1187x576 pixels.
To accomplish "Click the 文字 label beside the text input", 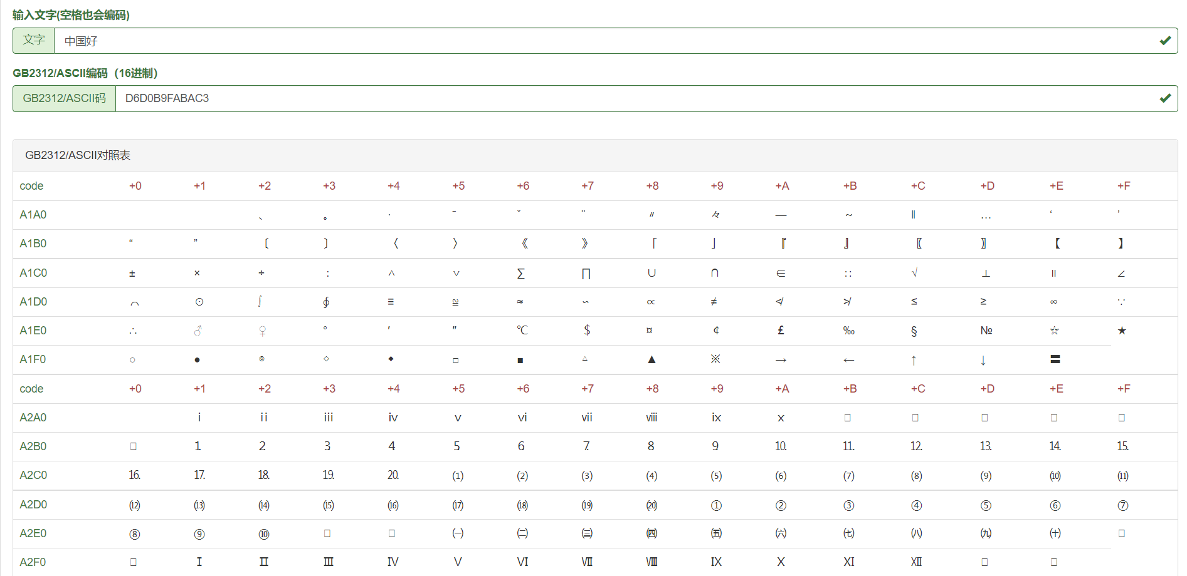I will 34,41.
